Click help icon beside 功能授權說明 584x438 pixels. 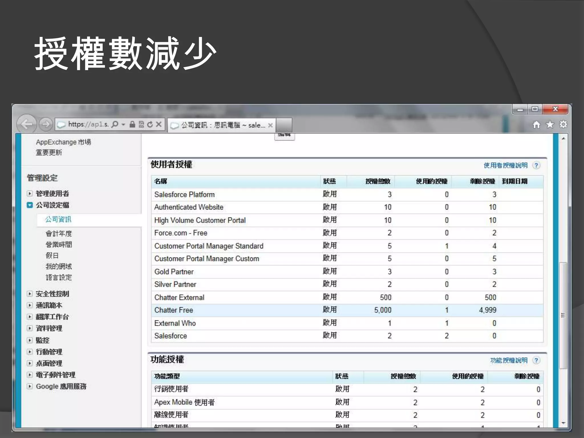[x=536, y=360]
